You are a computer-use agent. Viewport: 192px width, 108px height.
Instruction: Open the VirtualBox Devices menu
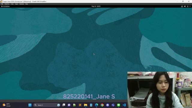(22, 4)
